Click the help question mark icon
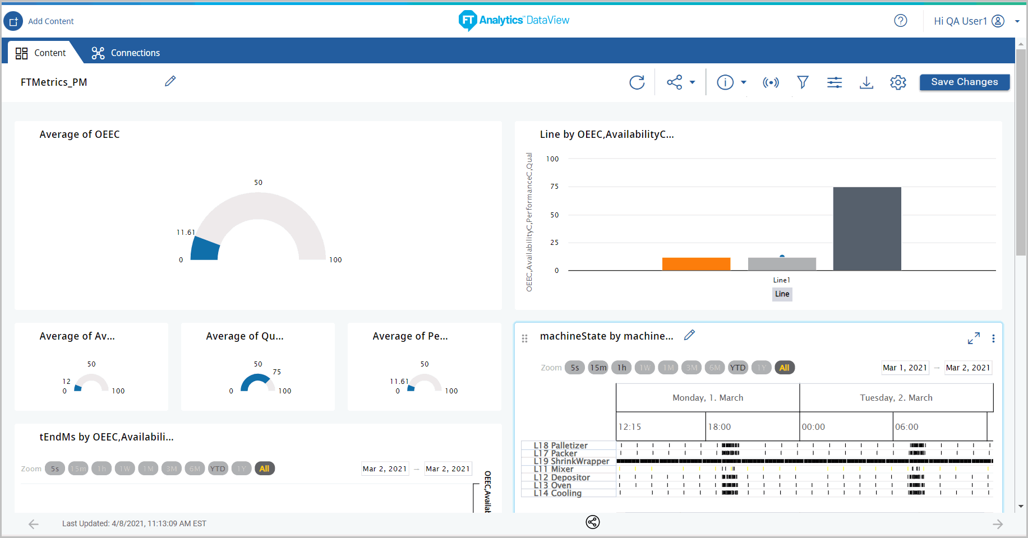1028x538 pixels. click(x=900, y=21)
